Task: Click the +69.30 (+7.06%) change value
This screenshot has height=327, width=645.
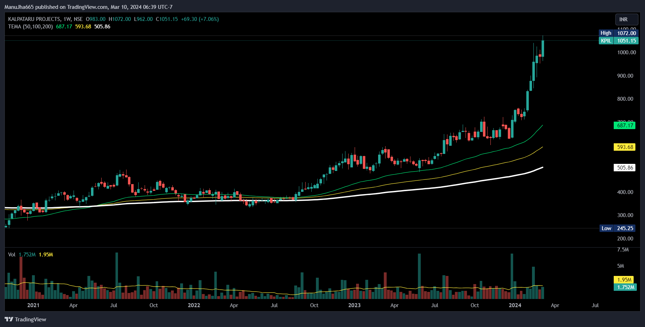Action: 200,19
